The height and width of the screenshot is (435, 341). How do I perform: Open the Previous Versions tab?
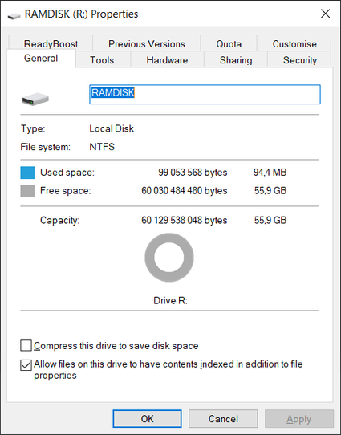coord(146,43)
